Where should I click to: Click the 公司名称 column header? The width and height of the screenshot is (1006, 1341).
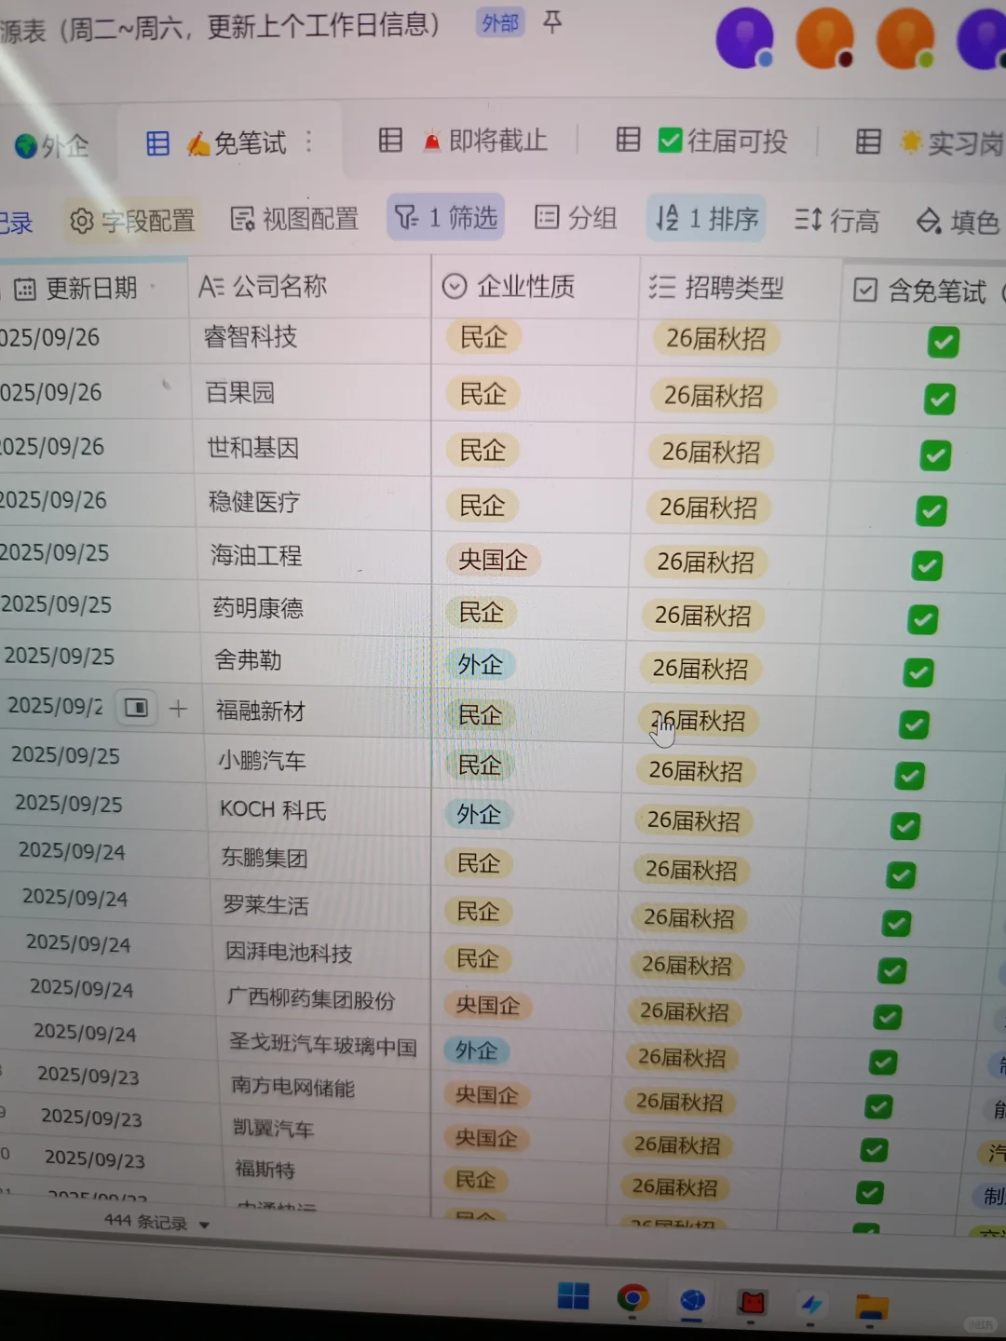tap(308, 287)
